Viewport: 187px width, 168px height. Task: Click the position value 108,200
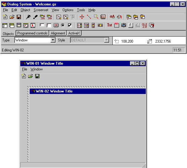pyautogui.click(x=127, y=41)
